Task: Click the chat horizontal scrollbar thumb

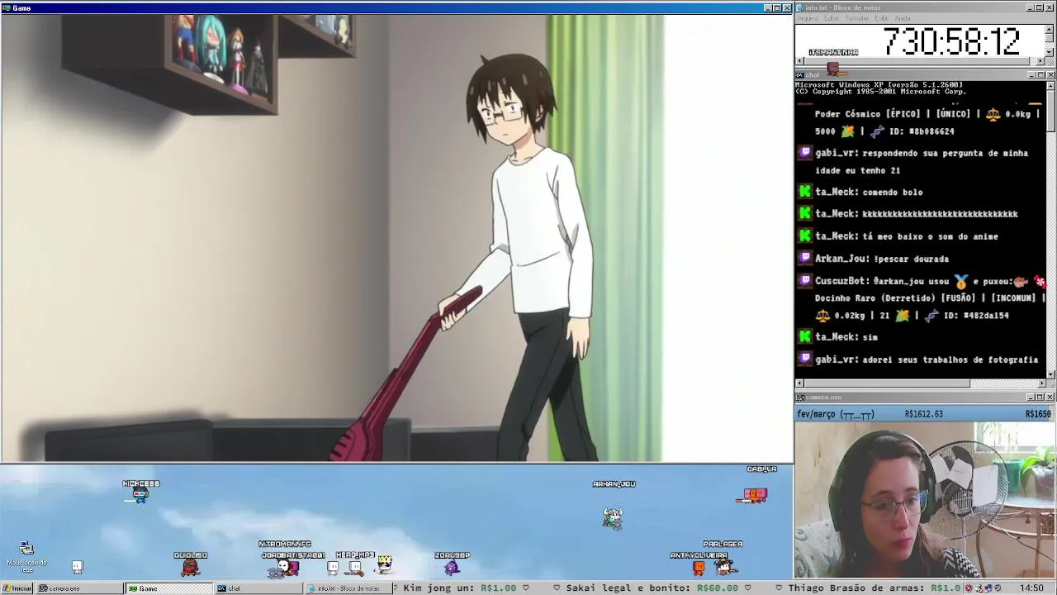Action: click(887, 383)
